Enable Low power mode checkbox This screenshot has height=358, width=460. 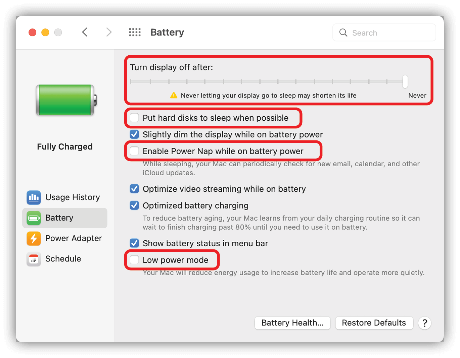point(134,260)
